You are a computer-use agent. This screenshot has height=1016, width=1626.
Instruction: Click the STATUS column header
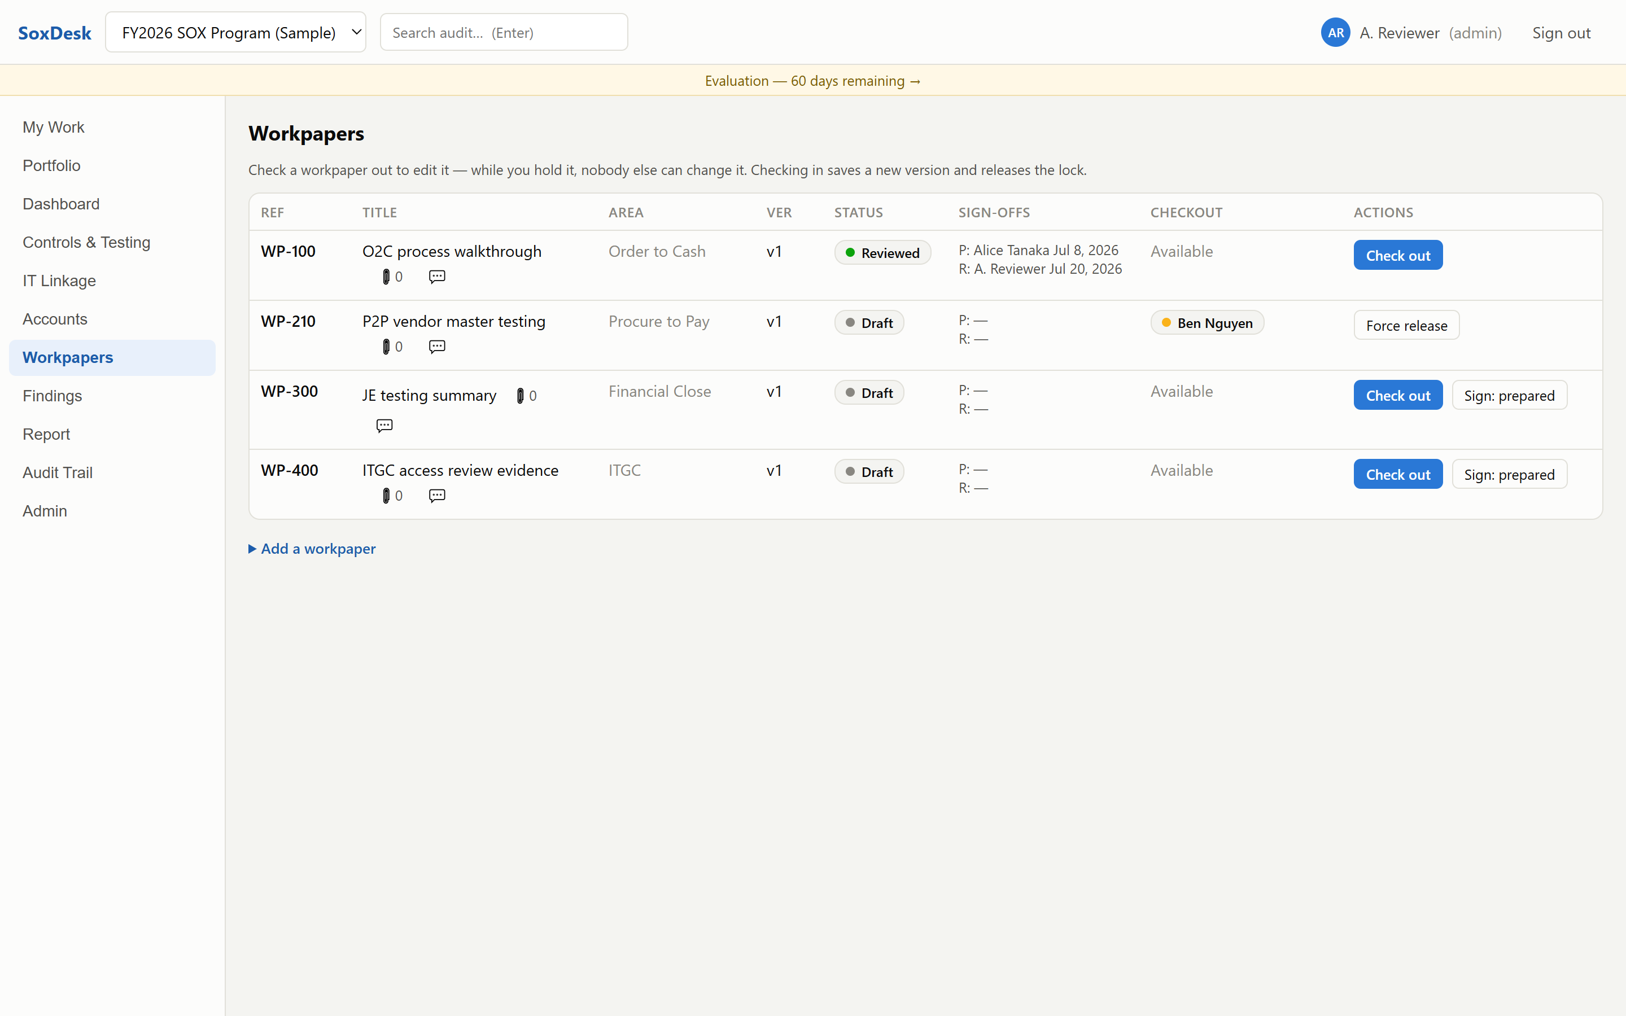click(858, 212)
